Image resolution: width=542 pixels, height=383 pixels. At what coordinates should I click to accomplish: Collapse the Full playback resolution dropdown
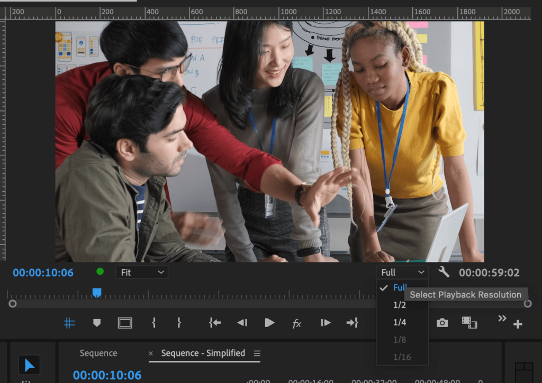point(402,272)
